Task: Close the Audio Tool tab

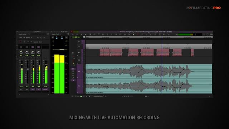Action: (x=60, y=34)
